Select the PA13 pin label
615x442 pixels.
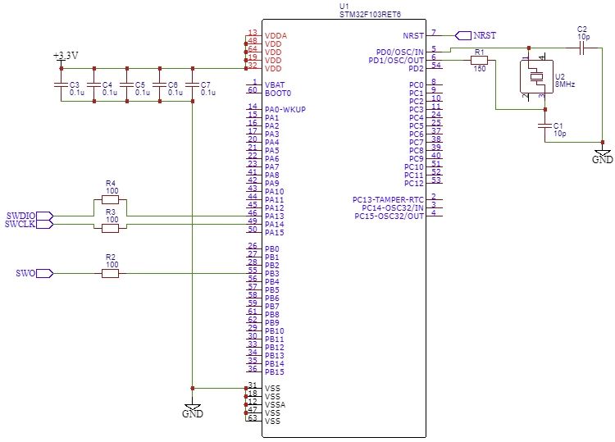click(x=274, y=216)
